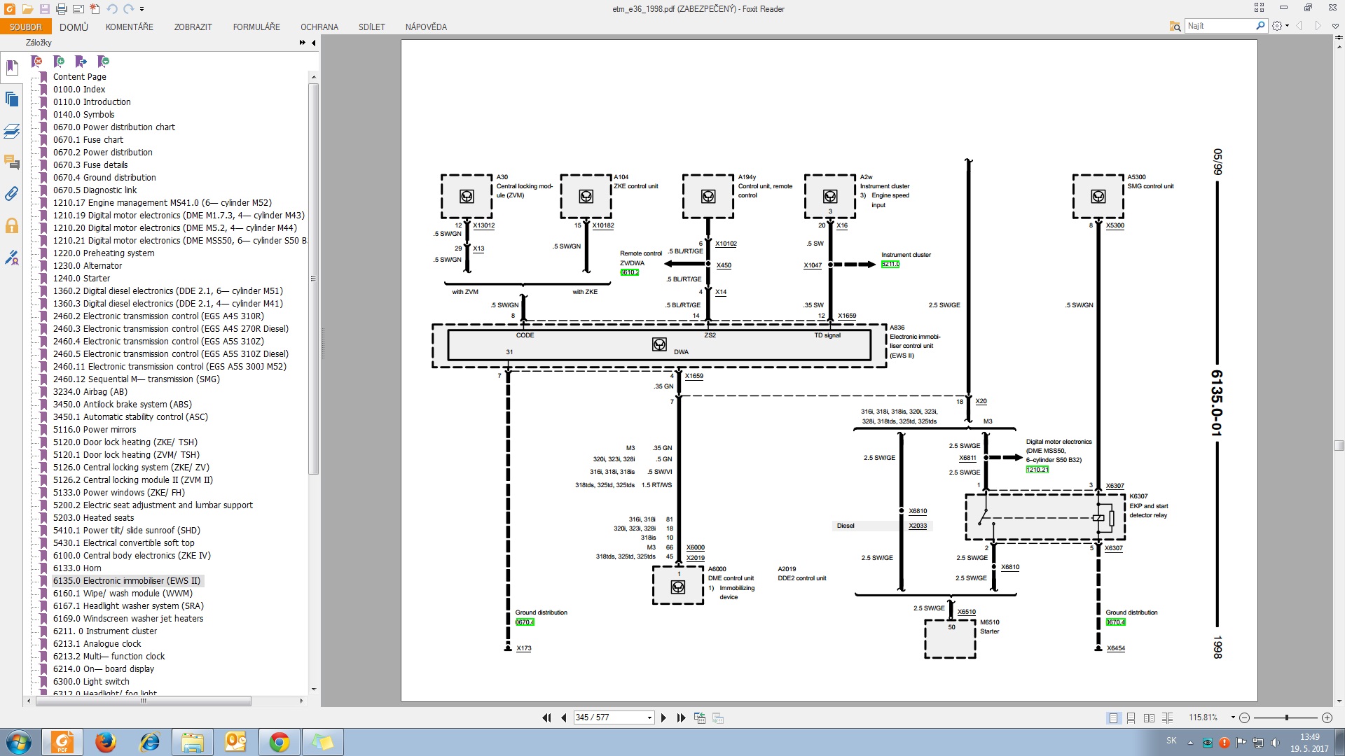Click the add new bookmark icon
The image size is (1345, 756).
pyautogui.click(x=59, y=62)
